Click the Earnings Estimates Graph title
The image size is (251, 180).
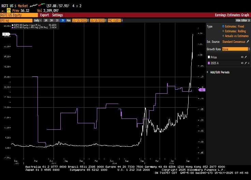232,15
